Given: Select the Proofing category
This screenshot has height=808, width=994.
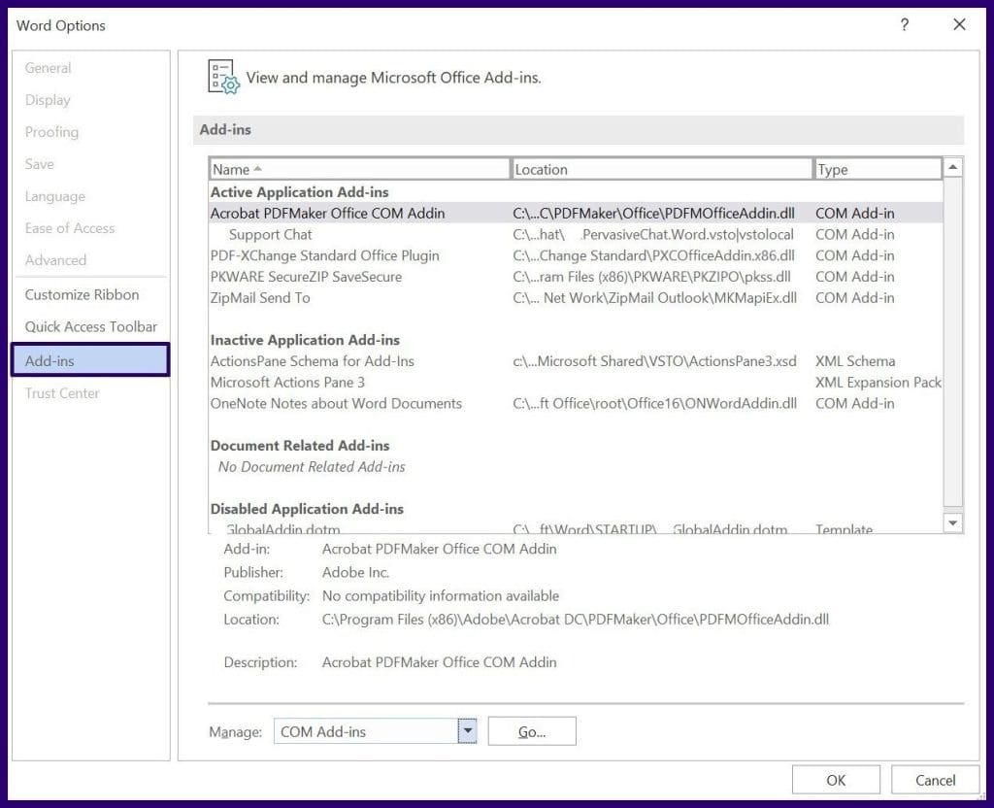Looking at the screenshot, I should (51, 132).
